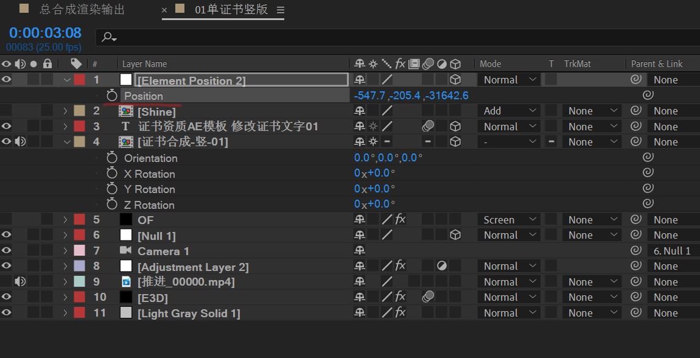Mute audio of the 推进_00000.mp4 layer
This screenshot has width=700, height=358.
pyautogui.click(x=20, y=282)
